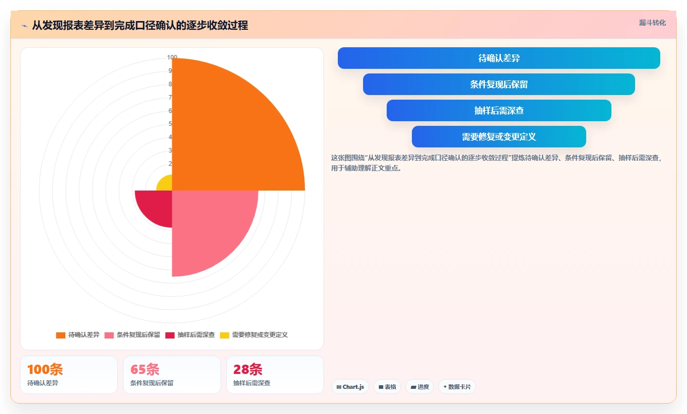Open the 65条 条件复现后保留 stat card

(172, 375)
